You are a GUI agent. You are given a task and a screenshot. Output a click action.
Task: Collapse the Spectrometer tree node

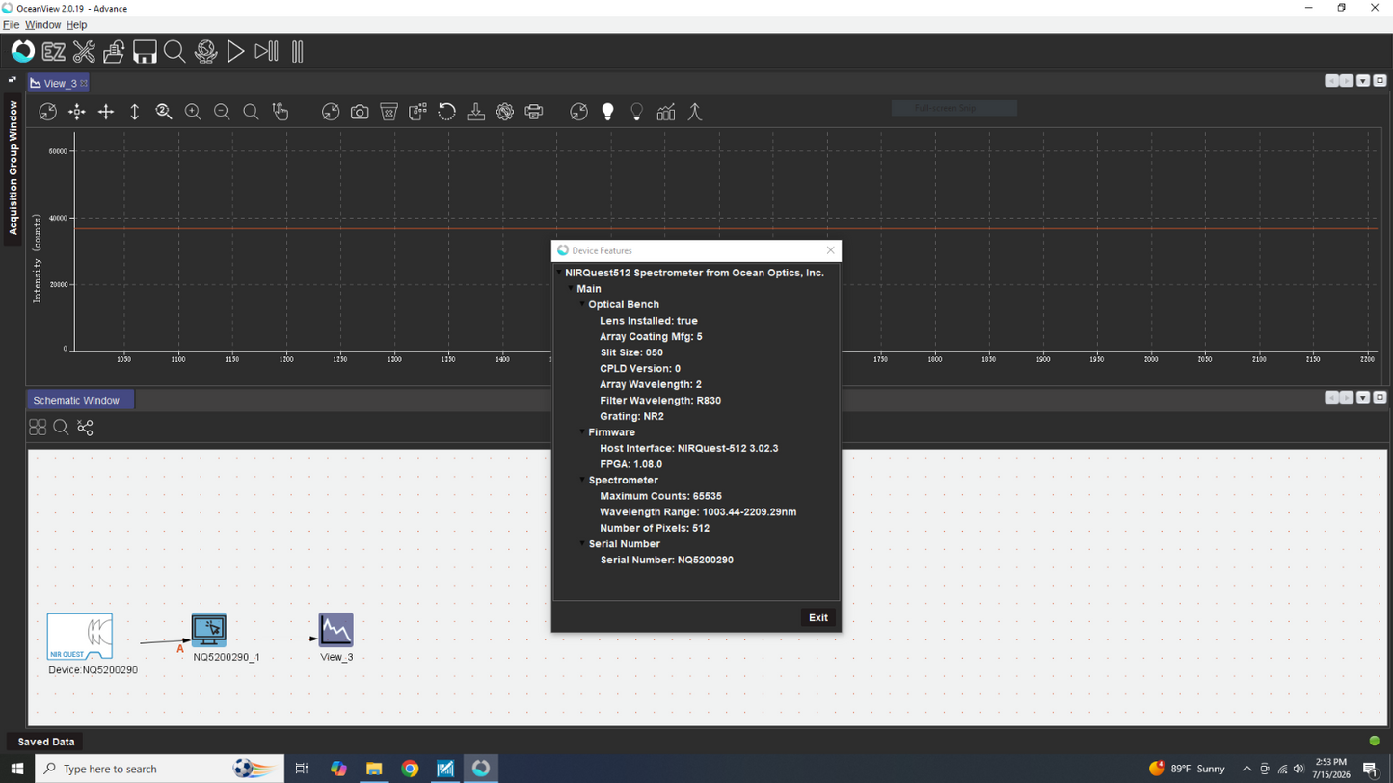(x=582, y=480)
